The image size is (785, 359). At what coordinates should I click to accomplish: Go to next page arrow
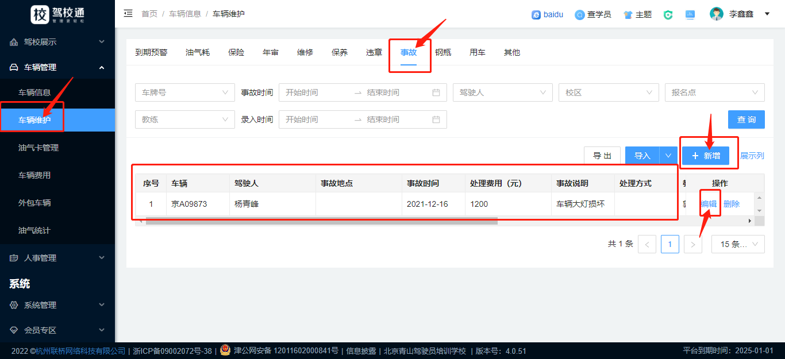coord(693,244)
